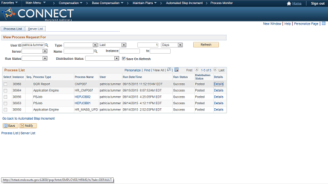
Task: Open Details for HEPJOB01 row
Action: click(219, 103)
